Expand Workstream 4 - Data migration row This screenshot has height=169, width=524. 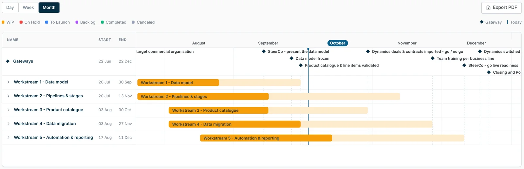[9, 124]
